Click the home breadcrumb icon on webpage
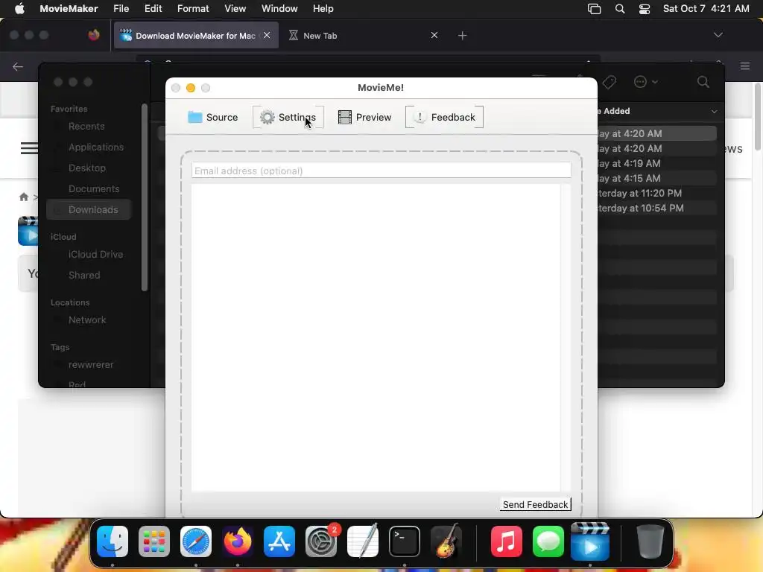The width and height of the screenshot is (763, 572). click(23, 197)
